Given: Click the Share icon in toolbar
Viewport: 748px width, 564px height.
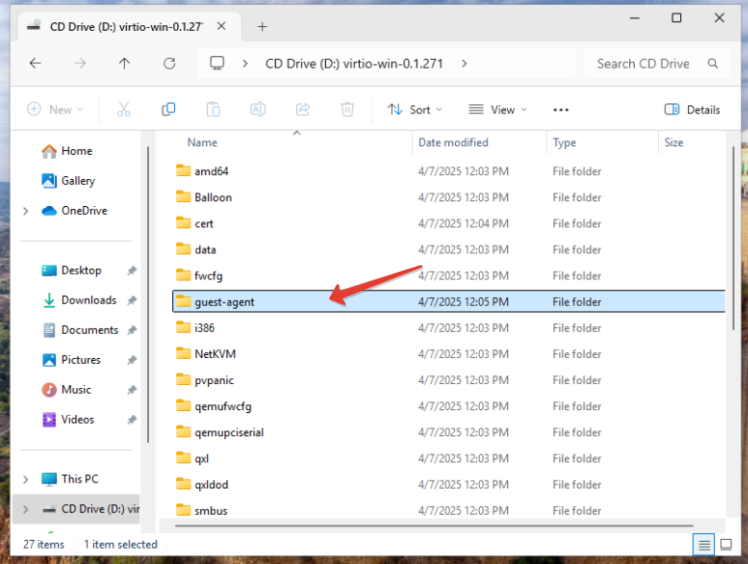Looking at the screenshot, I should click(x=303, y=109).
